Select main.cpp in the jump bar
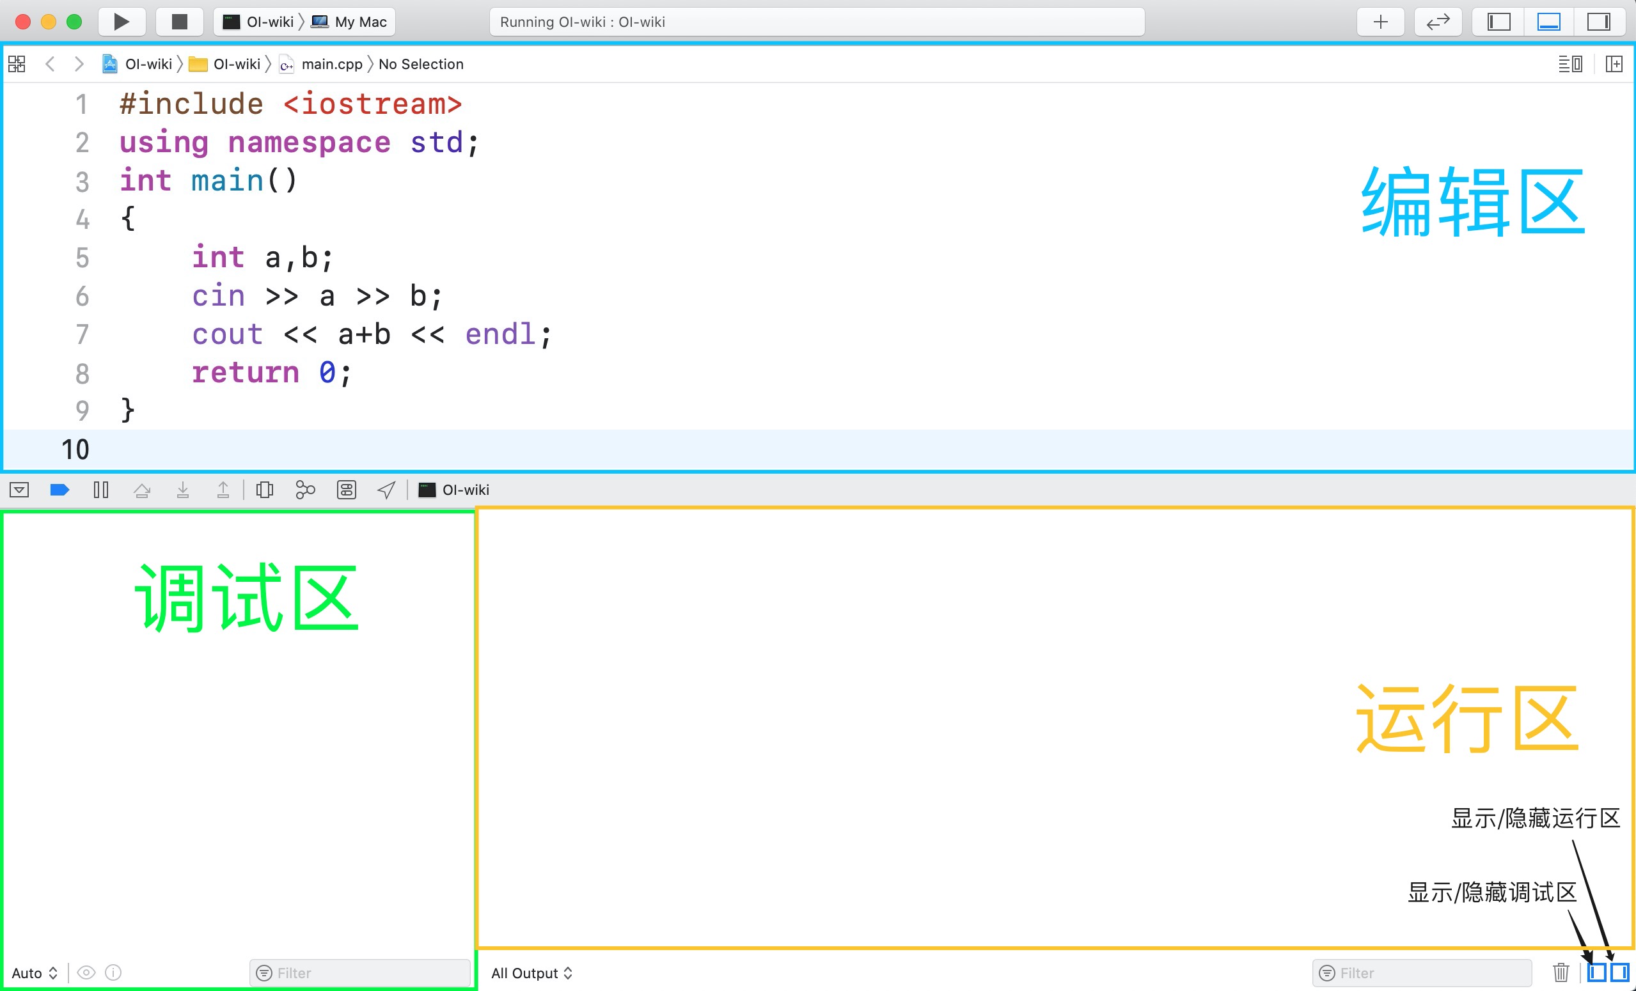 pos(331,65)
